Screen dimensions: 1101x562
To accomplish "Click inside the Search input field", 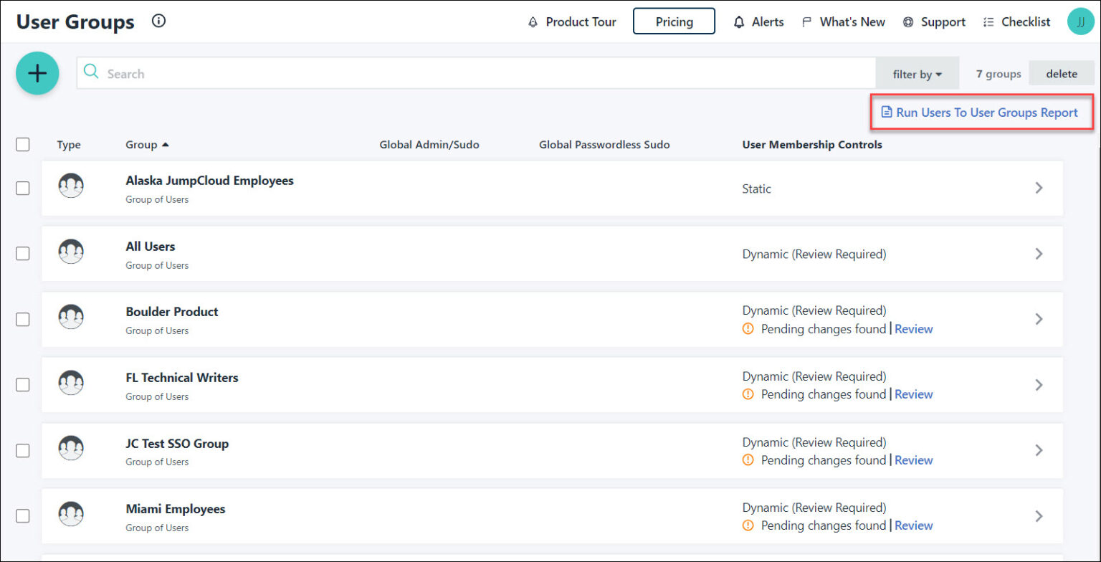I will pos(287,72).
